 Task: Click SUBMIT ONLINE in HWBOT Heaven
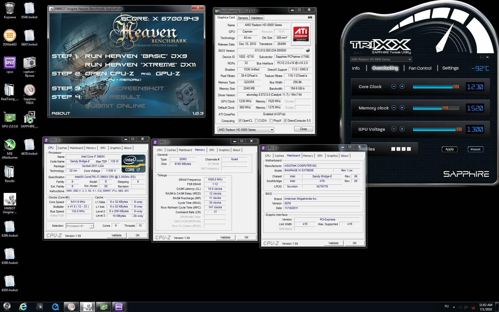point(115,106)
